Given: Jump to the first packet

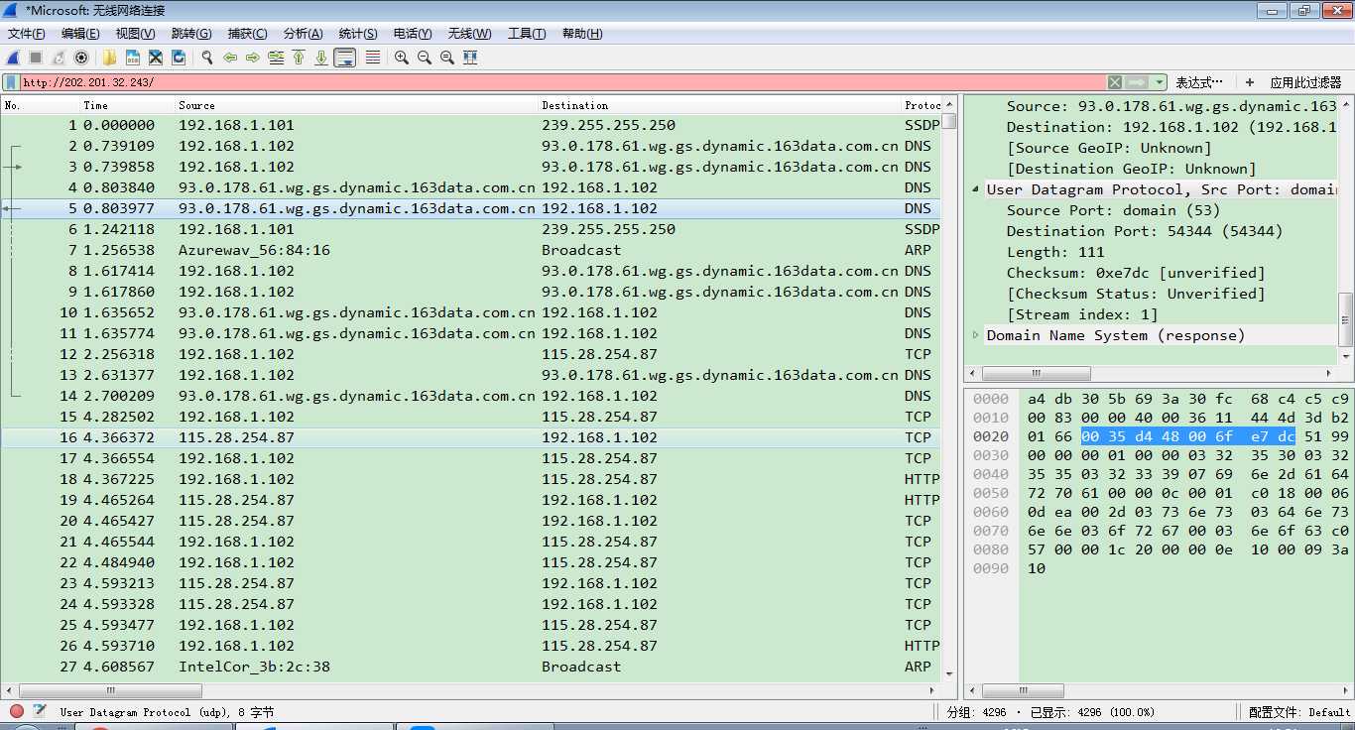Looking at the screenshot, I should click(299, 58).
